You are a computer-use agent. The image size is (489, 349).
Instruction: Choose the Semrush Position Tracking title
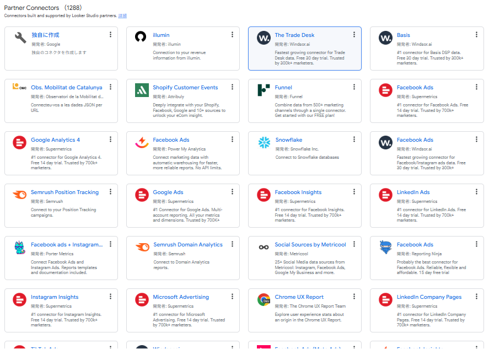click(65, 192)
